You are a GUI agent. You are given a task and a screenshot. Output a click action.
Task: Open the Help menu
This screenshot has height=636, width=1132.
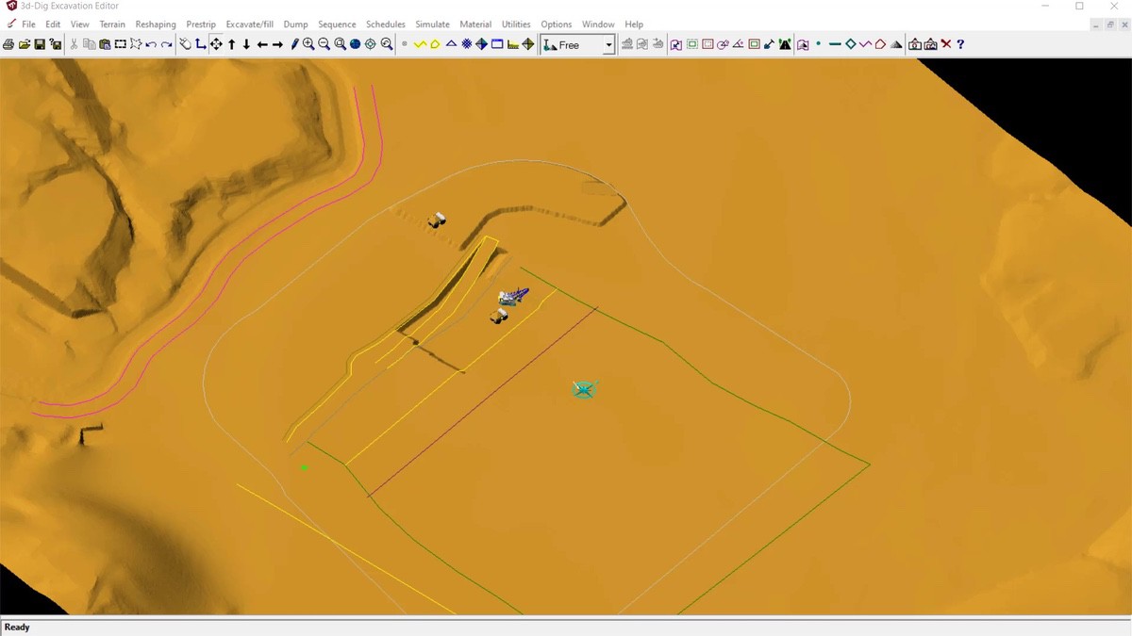[x=634, y=24]
